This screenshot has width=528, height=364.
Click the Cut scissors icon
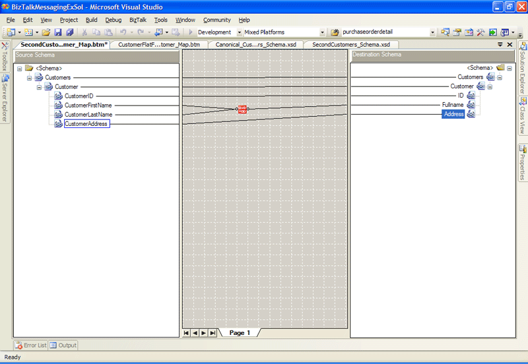[x=84, y=32]
